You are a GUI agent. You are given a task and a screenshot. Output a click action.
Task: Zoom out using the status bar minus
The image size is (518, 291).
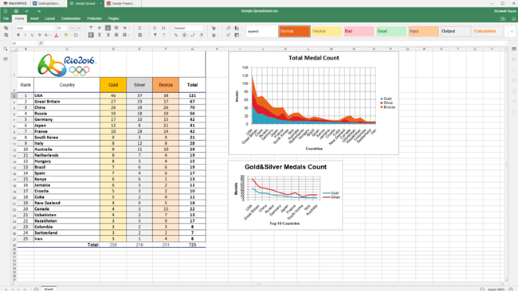coord(482,289)
